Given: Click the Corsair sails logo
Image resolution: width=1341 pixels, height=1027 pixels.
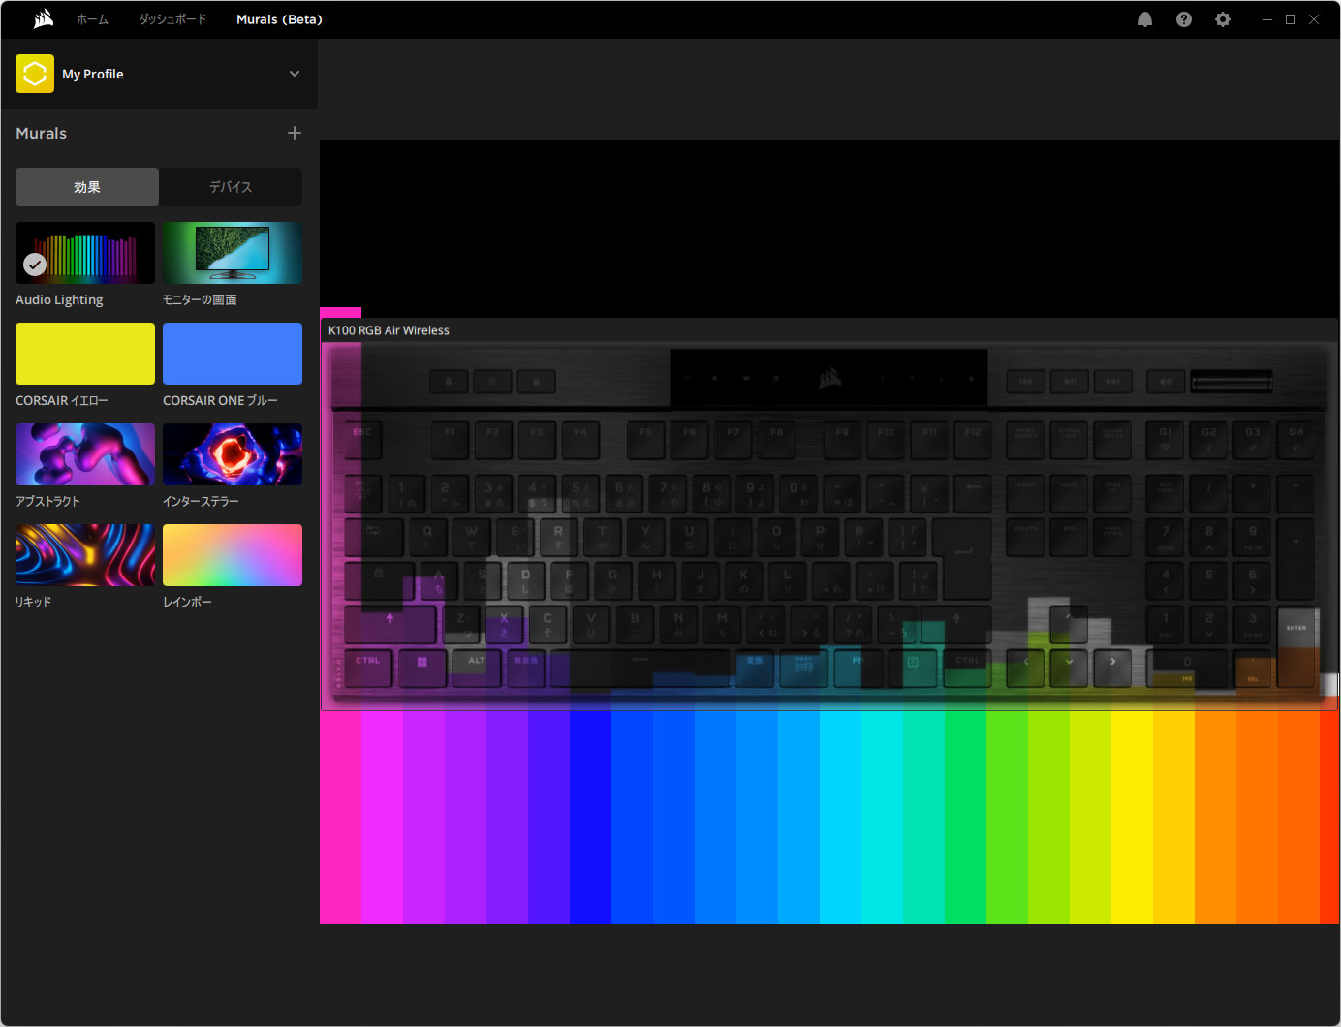Looking at the screenshot, I should (x=44, y=19).
